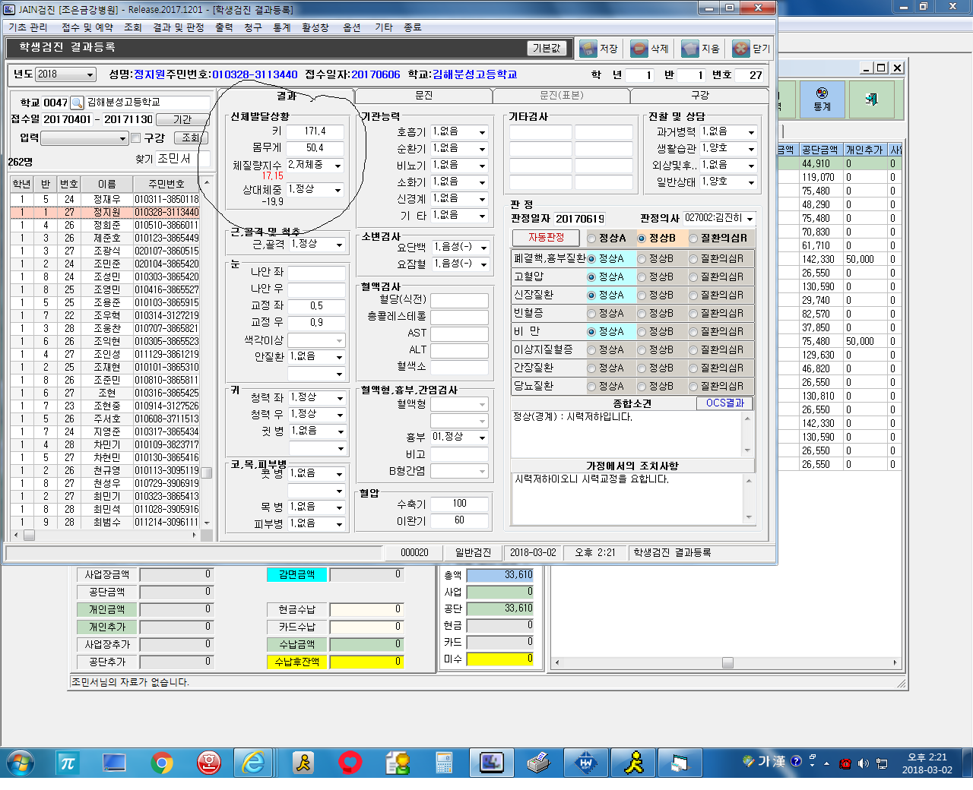Switch to the 문진 tab

click(x=423, y=96)
